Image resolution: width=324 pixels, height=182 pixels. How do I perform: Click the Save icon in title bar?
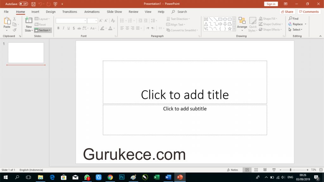pyautogui.click(x=33, y=4)
